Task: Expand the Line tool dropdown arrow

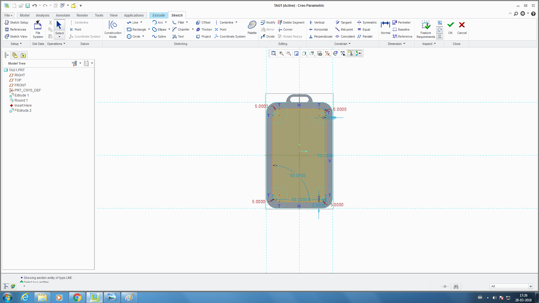Action: (141, 22)
